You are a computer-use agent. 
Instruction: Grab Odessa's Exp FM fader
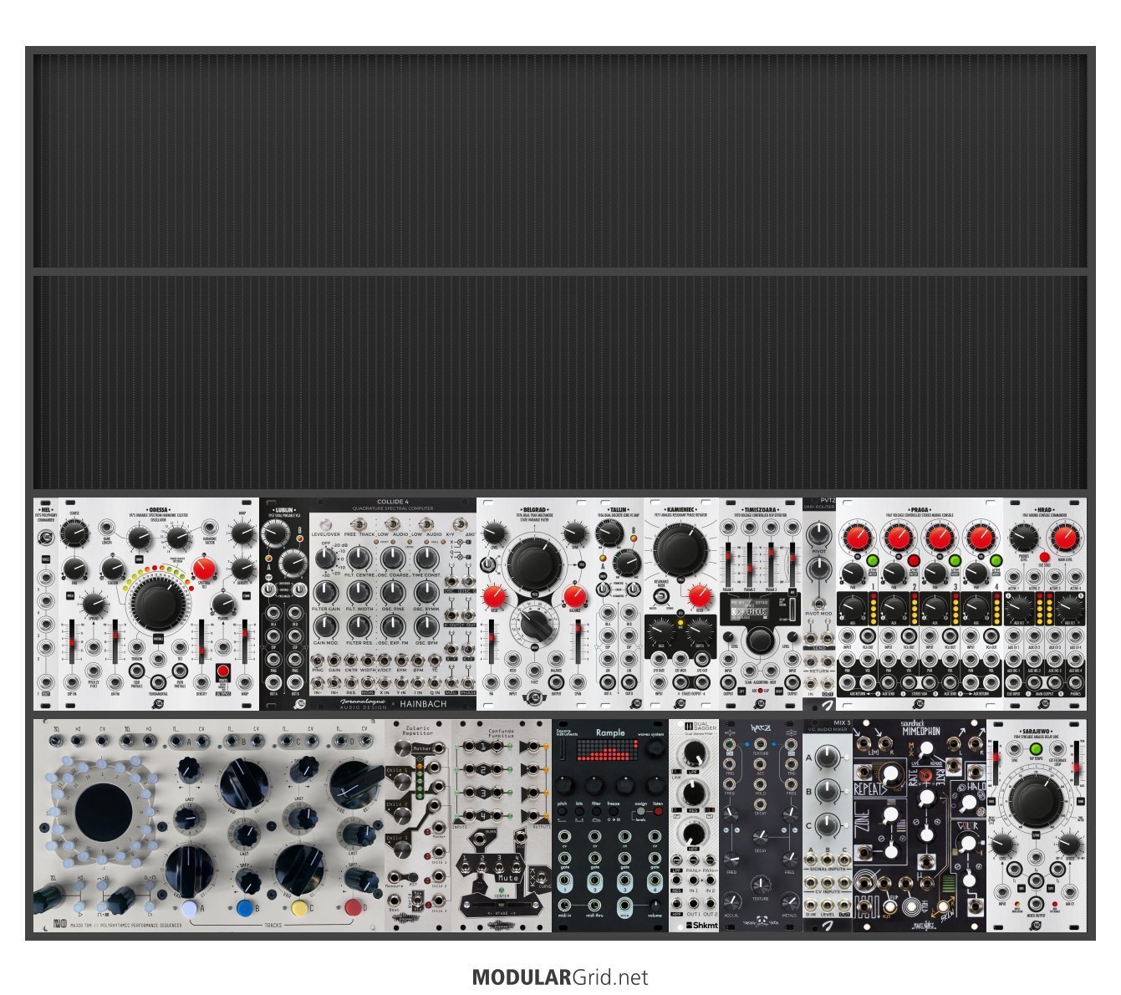click(x=73, y=642)
